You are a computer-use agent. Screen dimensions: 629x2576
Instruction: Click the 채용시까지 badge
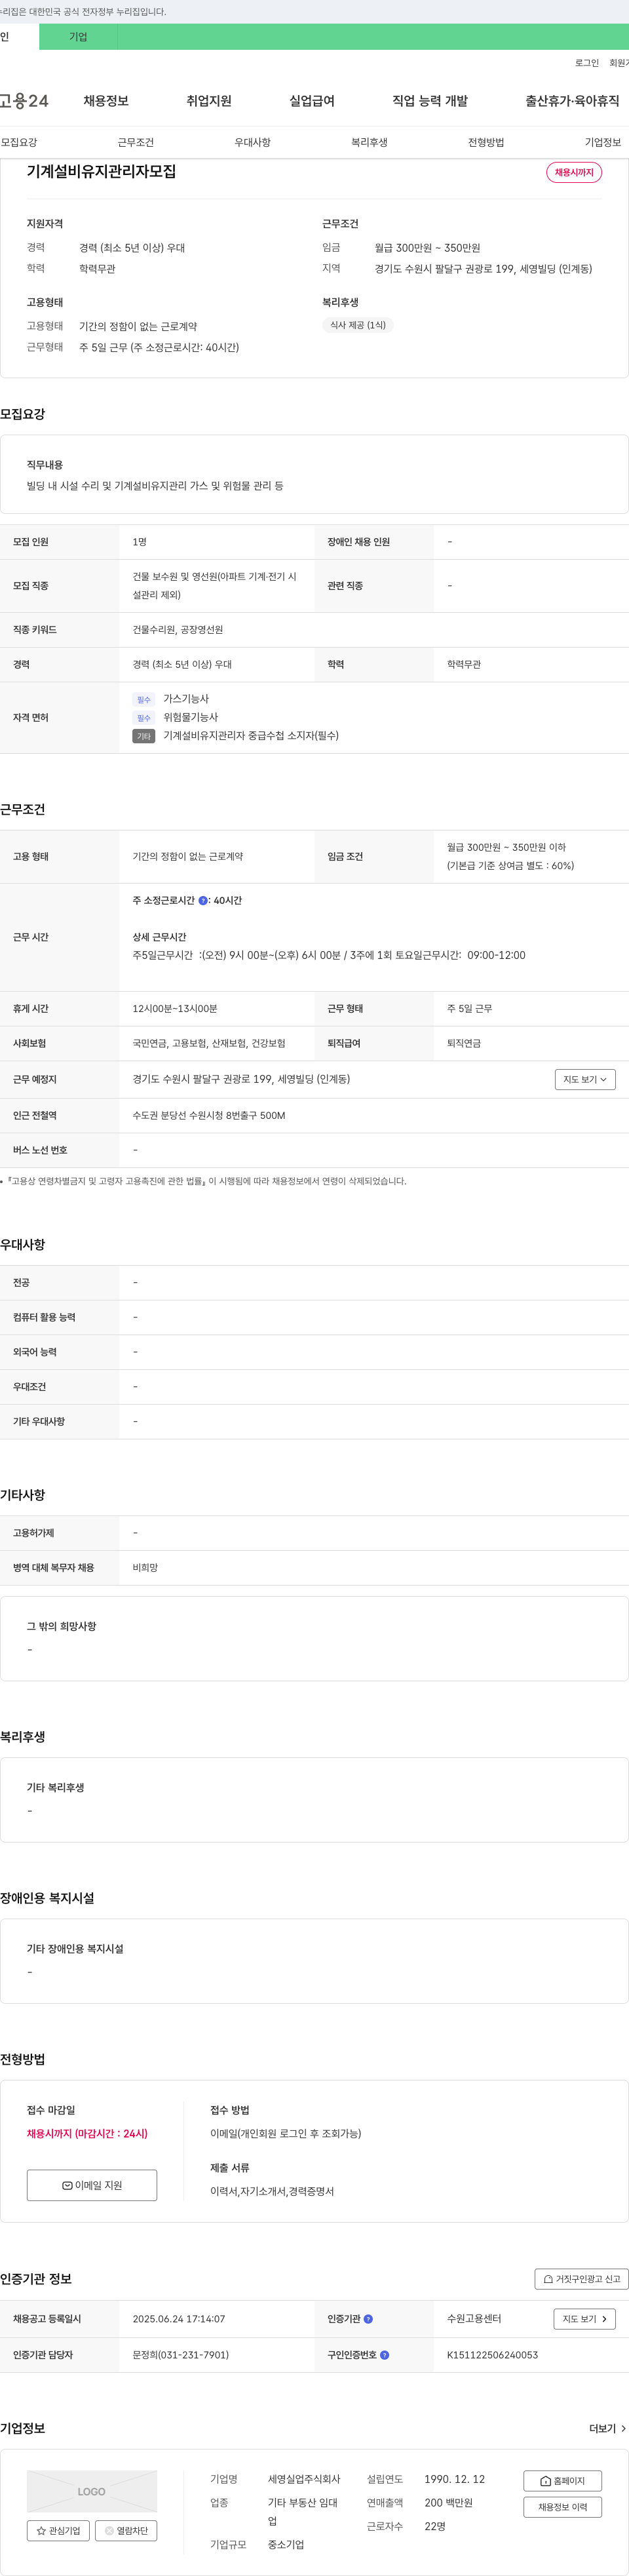[574, 173]
